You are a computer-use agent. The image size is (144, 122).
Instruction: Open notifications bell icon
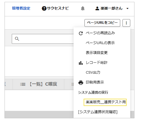(83, 9)
